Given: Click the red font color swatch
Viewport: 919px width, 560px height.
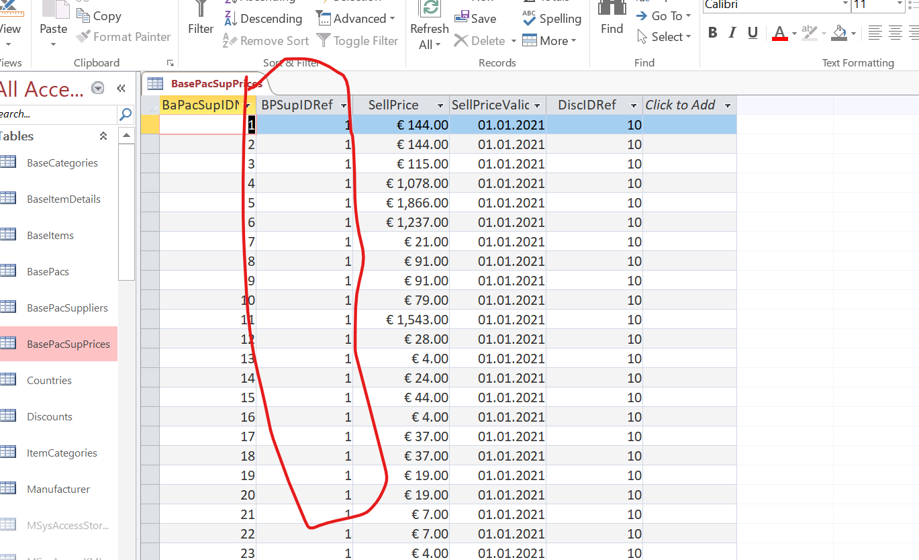Looking at the screenshot, I should pyautogui.click(x=779, y=39).
